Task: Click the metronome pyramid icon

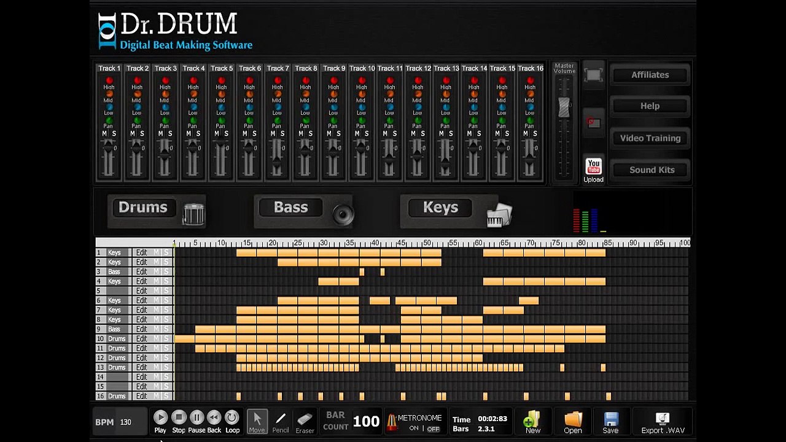Action: (391, 422)
